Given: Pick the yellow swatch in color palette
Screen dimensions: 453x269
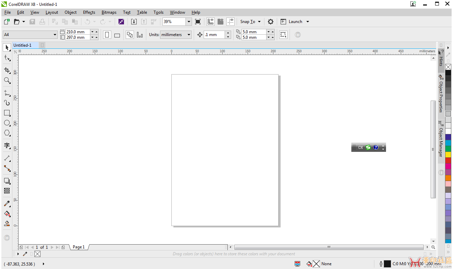Looking at the screenshot, I should coord(448,155).
